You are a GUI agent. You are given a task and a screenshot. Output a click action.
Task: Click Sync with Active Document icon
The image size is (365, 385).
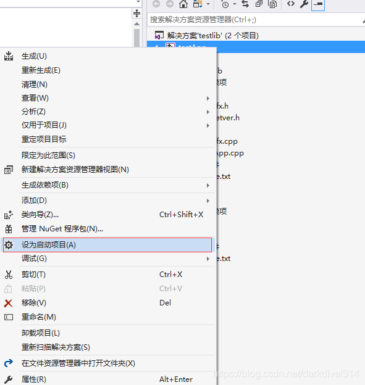(245, 4)
